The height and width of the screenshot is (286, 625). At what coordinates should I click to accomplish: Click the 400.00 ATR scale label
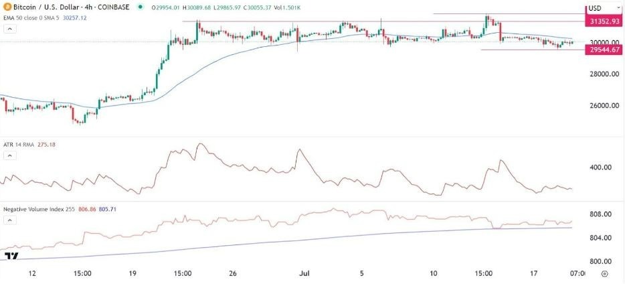601,167
